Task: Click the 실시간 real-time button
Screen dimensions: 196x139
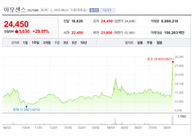Action: [x=94, y=10]
